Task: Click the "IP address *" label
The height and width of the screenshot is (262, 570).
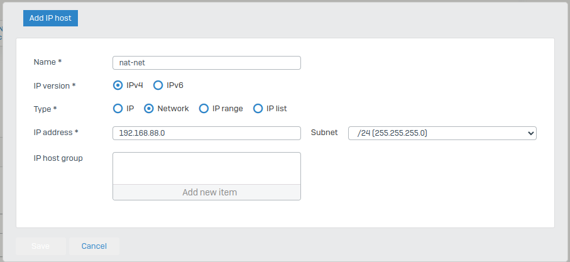Action: (x=56, y=133)
